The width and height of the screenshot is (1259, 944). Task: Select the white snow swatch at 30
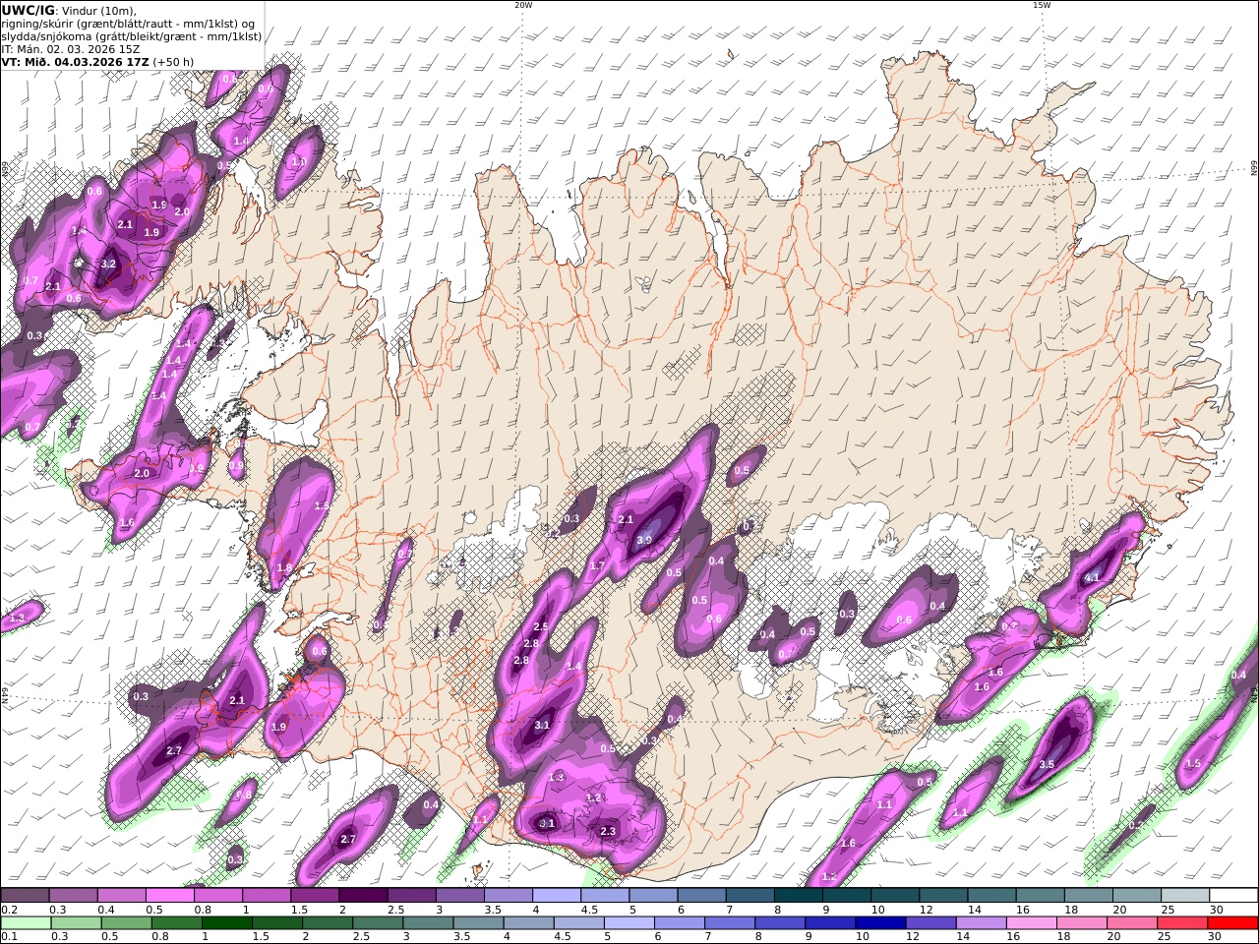(1234, 895)
